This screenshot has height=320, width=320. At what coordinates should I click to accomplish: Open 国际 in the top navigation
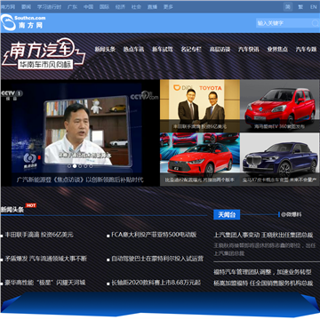104,7
